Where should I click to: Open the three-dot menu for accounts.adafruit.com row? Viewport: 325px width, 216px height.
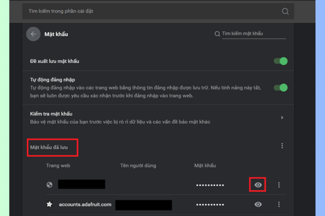point(279,204)
